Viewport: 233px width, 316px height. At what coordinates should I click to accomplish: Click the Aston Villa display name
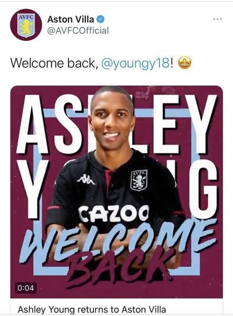[x=71, y=19]
